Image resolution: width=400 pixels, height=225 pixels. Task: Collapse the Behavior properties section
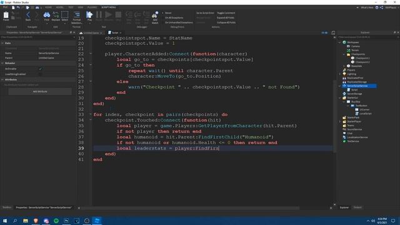[x=2, y=63]
